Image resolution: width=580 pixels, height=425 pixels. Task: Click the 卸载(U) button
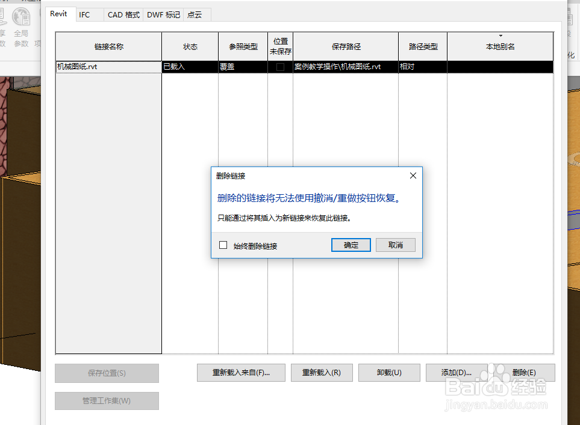click(389, 373)
